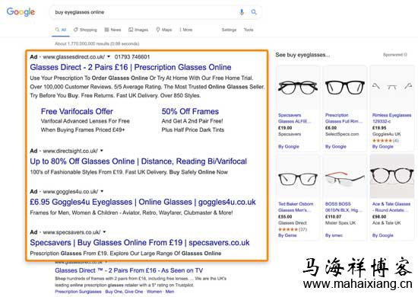Click 'Specsavers Glasses ALFIE' product title
This screenshot has width=418, height=297.
click(x=294, y=118)
